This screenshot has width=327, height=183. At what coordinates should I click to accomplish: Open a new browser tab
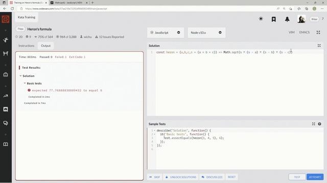(x=92, y=3)
